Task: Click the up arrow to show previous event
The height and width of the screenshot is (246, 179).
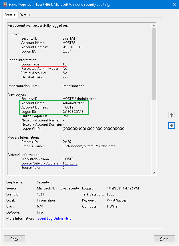Action: pyautogui.click(x=172, y=115)
